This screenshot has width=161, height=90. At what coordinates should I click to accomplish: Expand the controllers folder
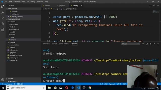click(x=14, y=24)
